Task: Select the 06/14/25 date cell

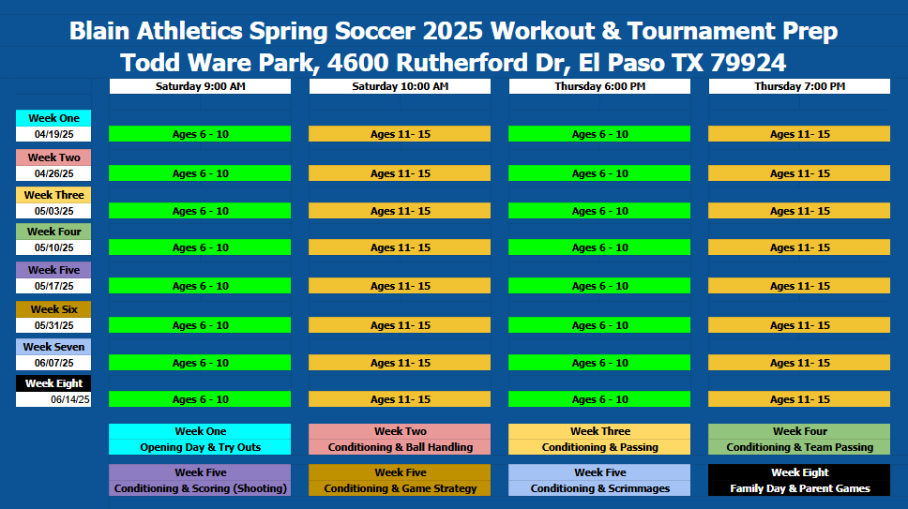Action: pyautogui.click(x=53, y=399)
